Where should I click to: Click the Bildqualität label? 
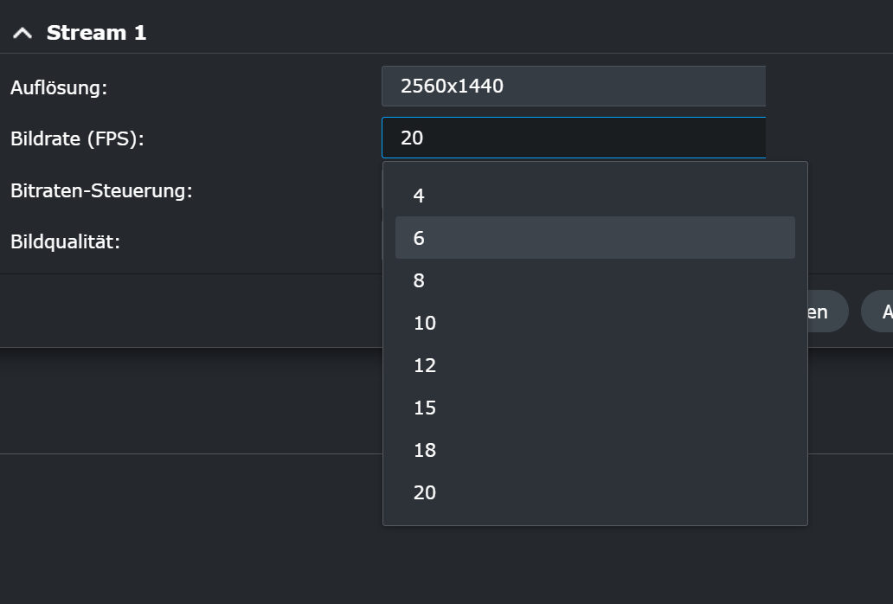(x=66, y=241)
